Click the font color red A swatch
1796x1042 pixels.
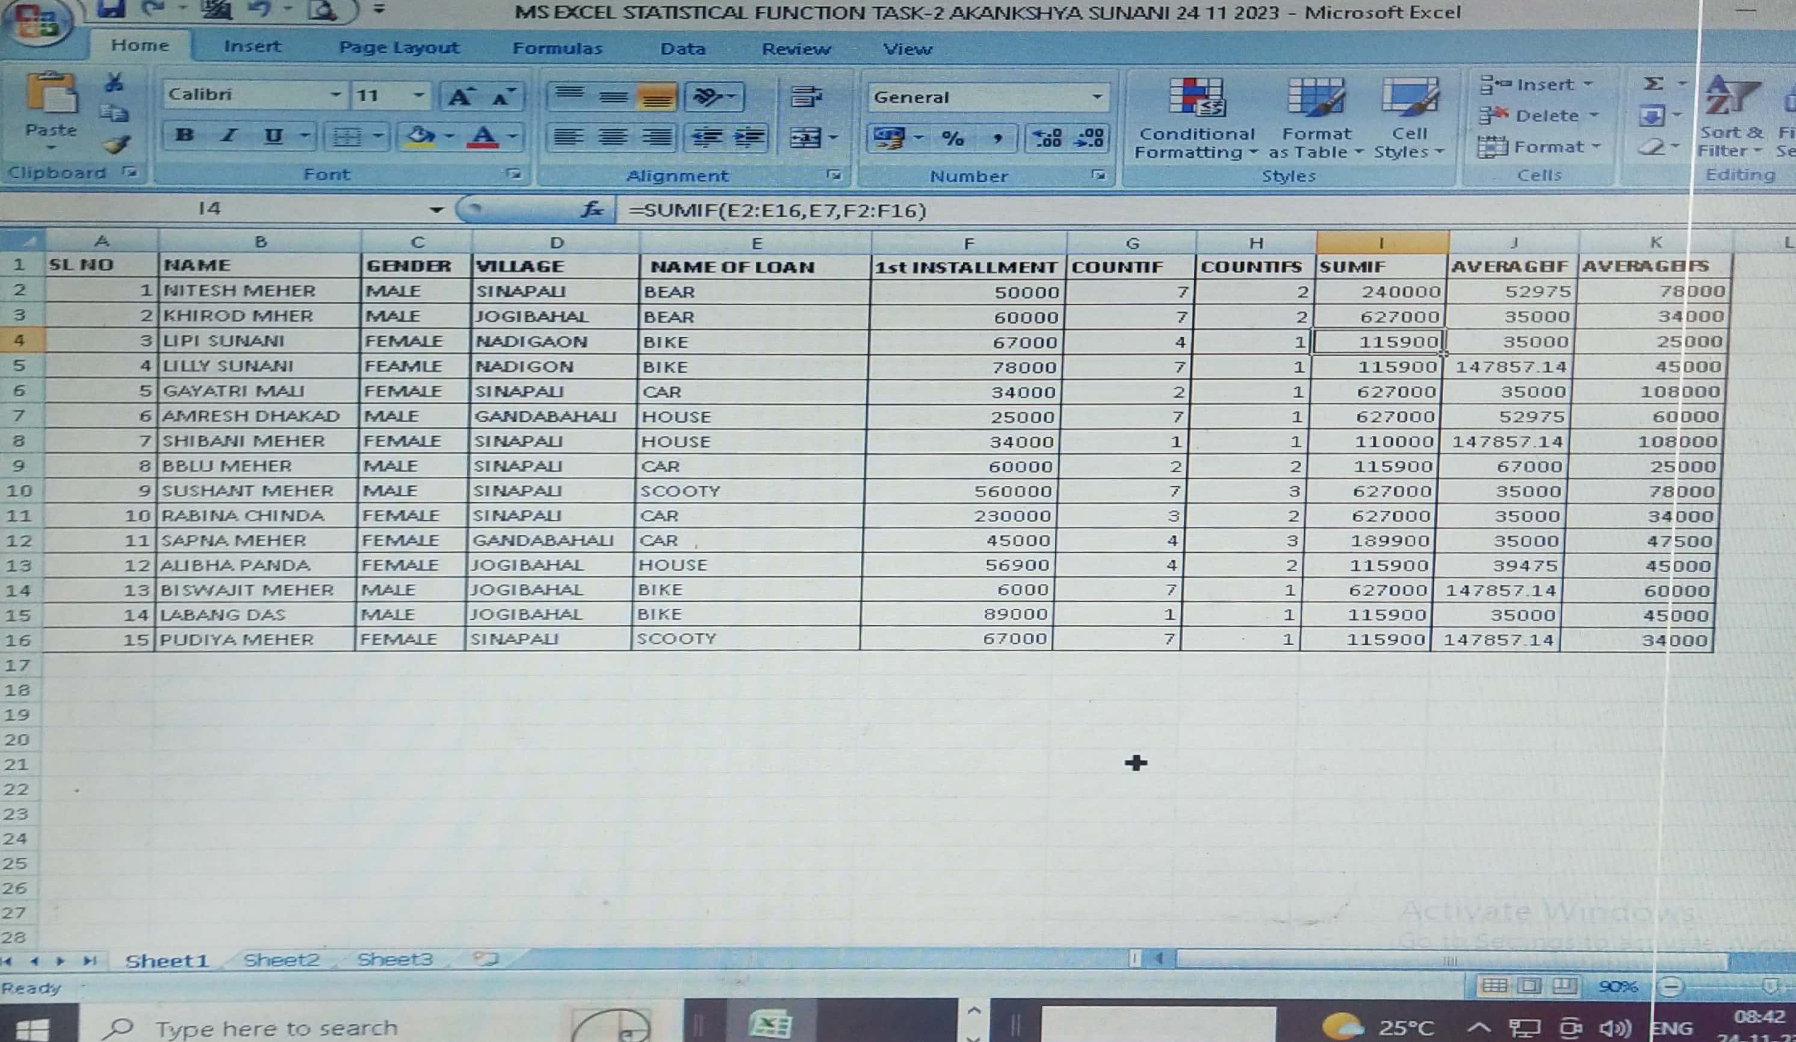coord(483,135)
